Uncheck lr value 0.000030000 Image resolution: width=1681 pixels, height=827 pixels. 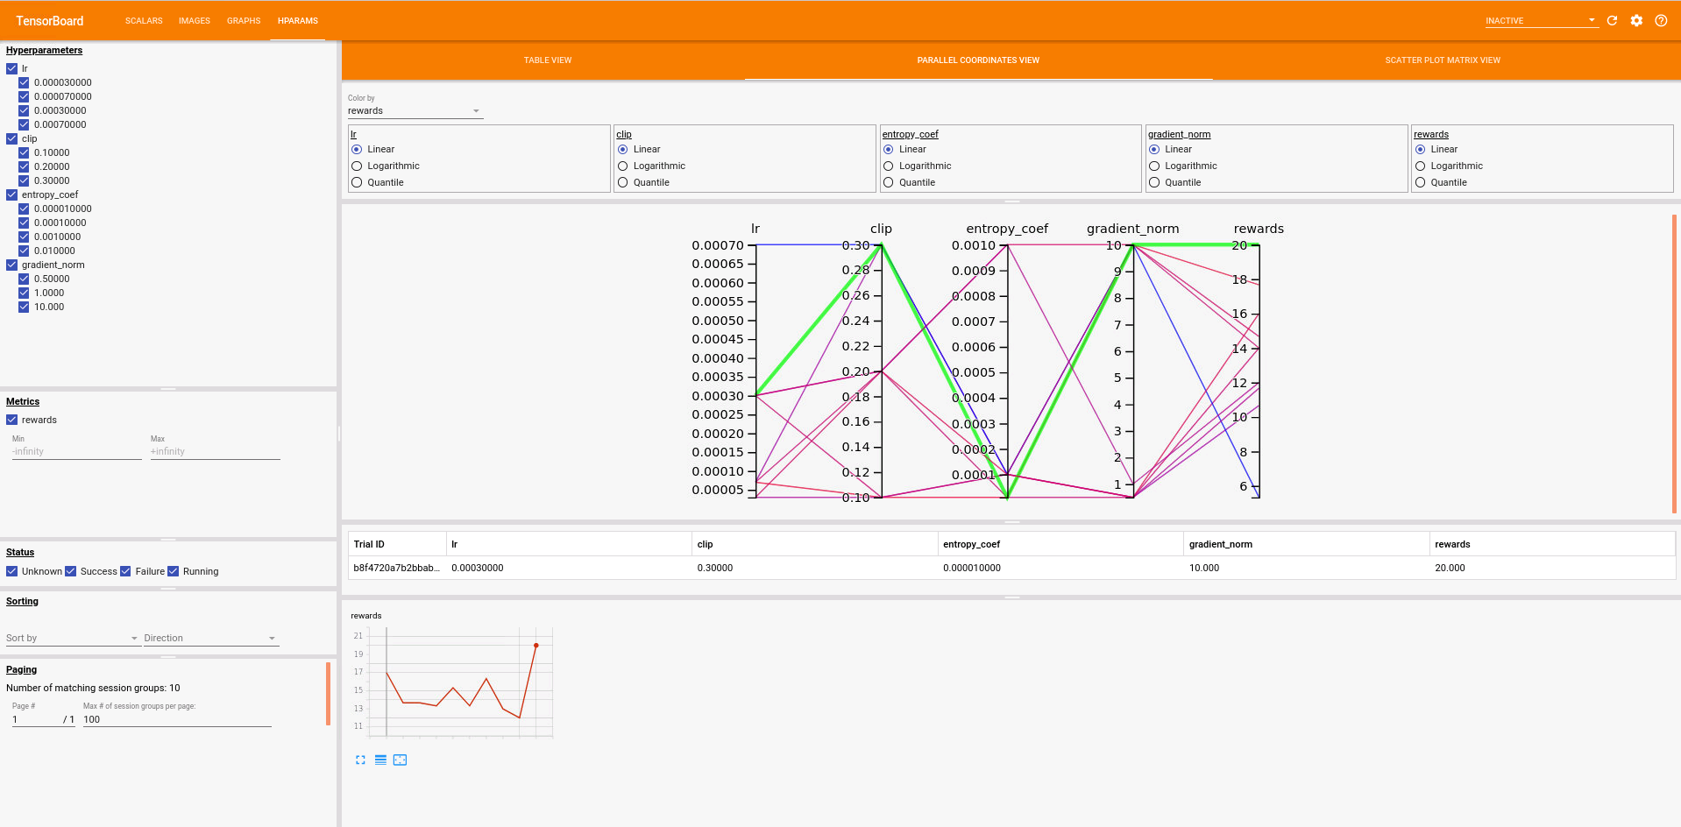point(24,82)
